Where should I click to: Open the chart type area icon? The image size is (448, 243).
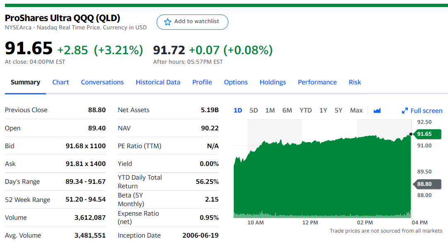(377, 111)
